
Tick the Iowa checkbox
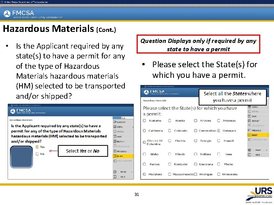point(218,154)
